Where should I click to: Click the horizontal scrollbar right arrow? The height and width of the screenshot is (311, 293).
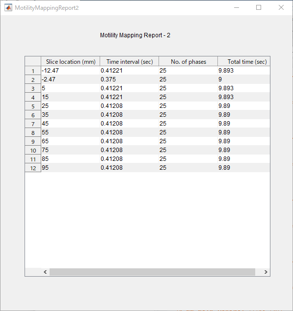pos(266,272)
